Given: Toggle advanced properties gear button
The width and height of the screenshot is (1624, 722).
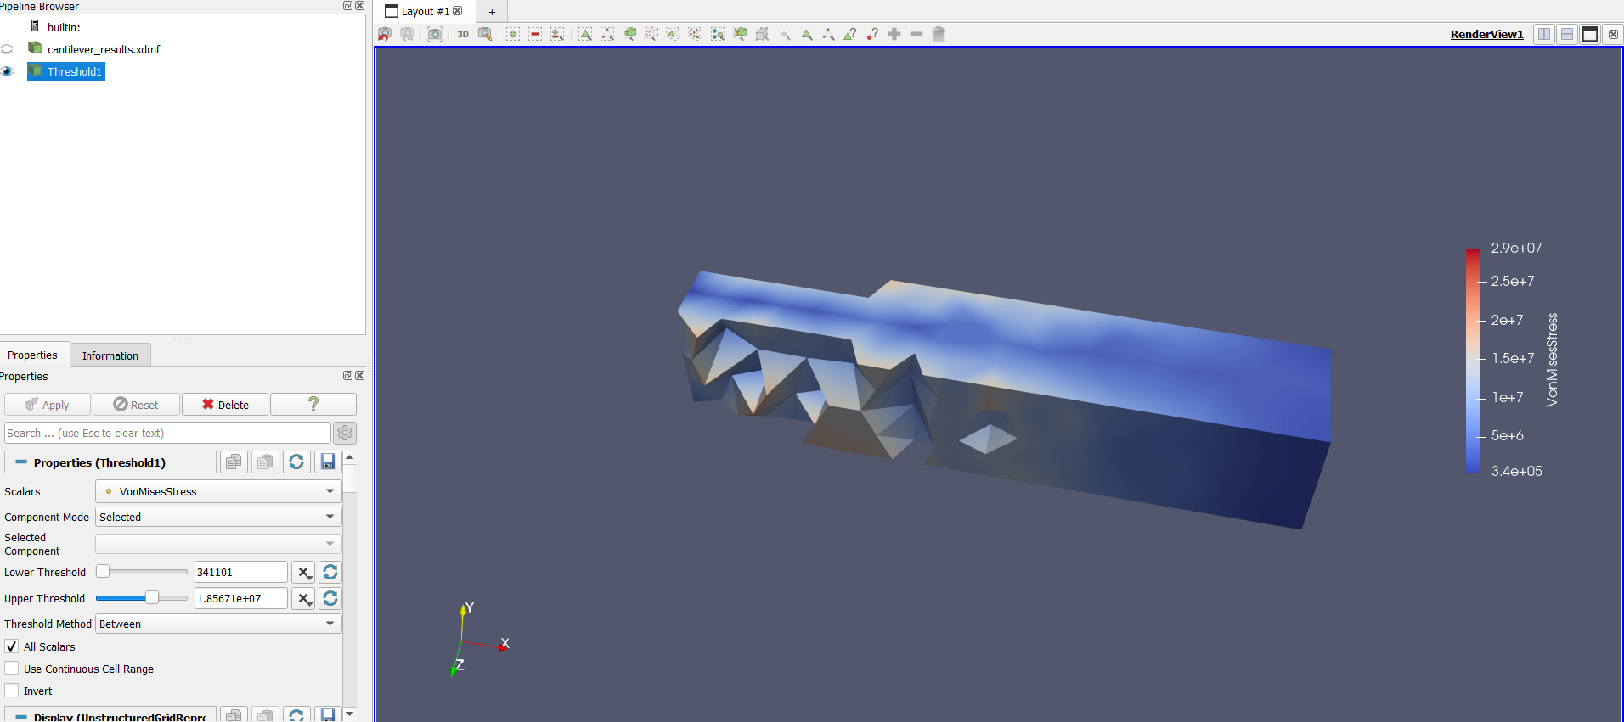Looking at the screenshot, I should 345,433.
